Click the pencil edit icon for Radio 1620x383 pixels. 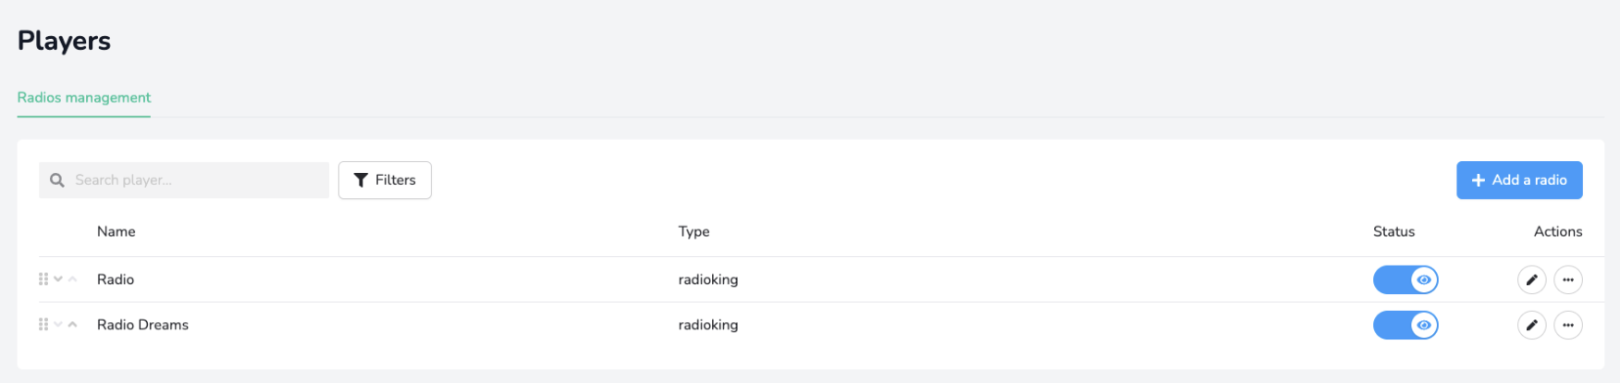1531,279
